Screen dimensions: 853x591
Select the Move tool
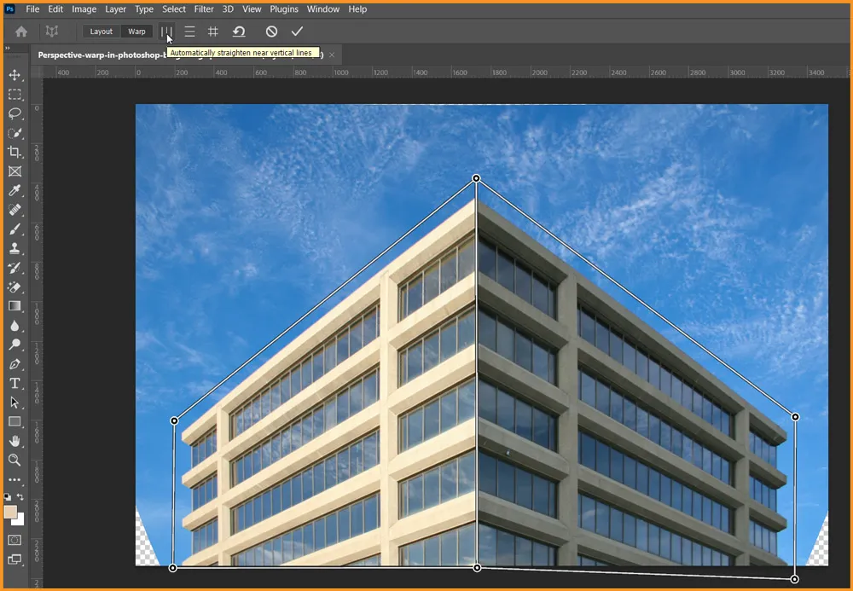pyautogui.click(x=15, y=75)
